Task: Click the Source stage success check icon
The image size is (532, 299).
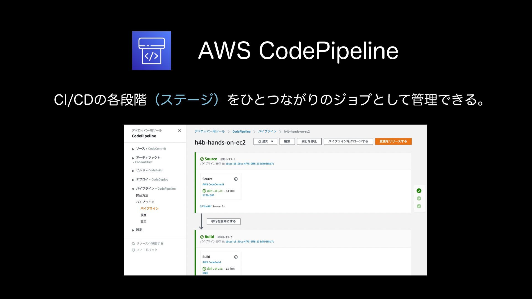Action: coord(202,159)
